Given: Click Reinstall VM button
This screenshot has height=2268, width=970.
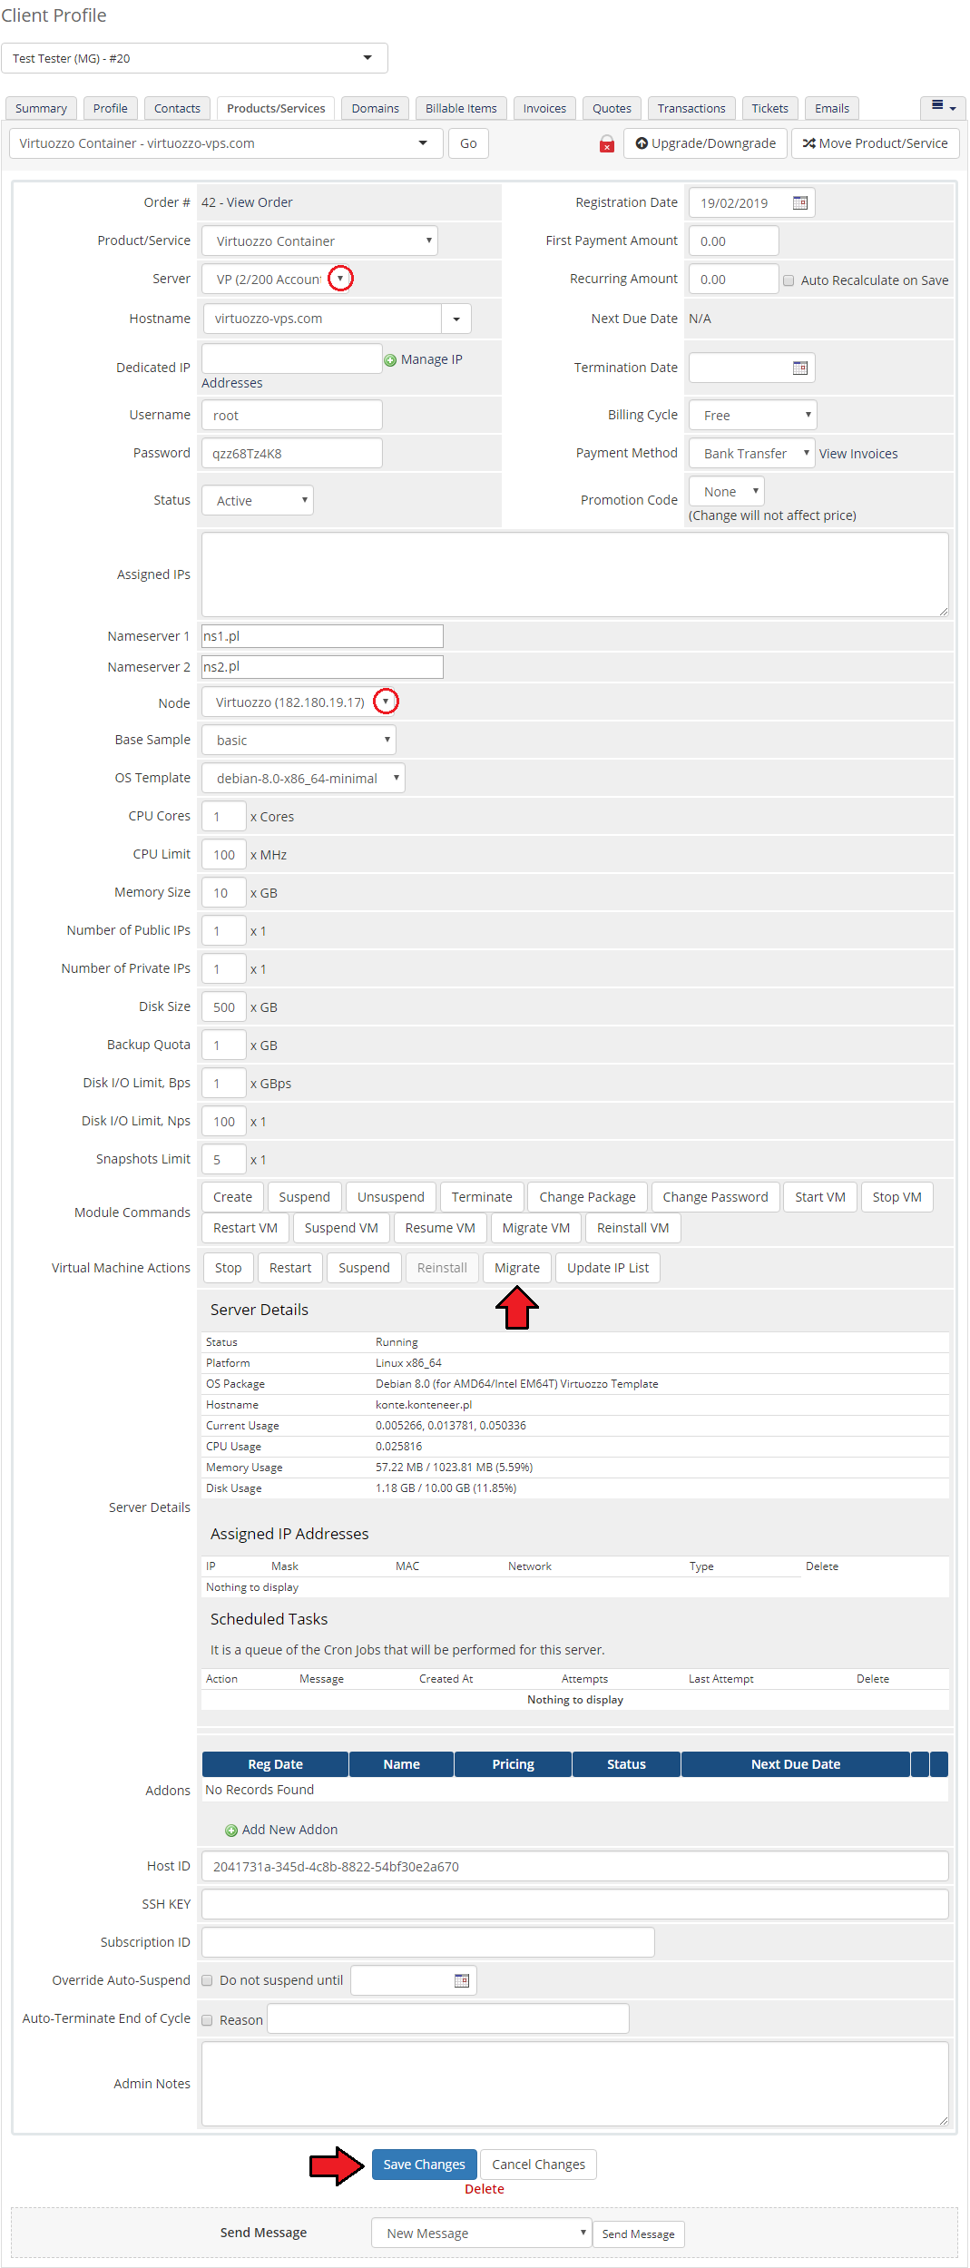Looking at the screenshot, I should 633,1228.
